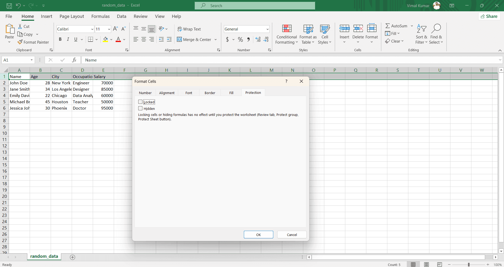The height and width of the screenshot is (267, 504).
Task: Click Merge & Center
Action: (194, 39)
